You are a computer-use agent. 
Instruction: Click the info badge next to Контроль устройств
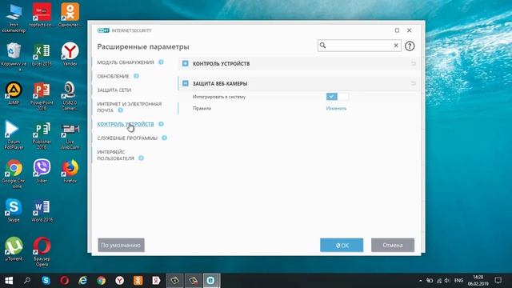161,124
